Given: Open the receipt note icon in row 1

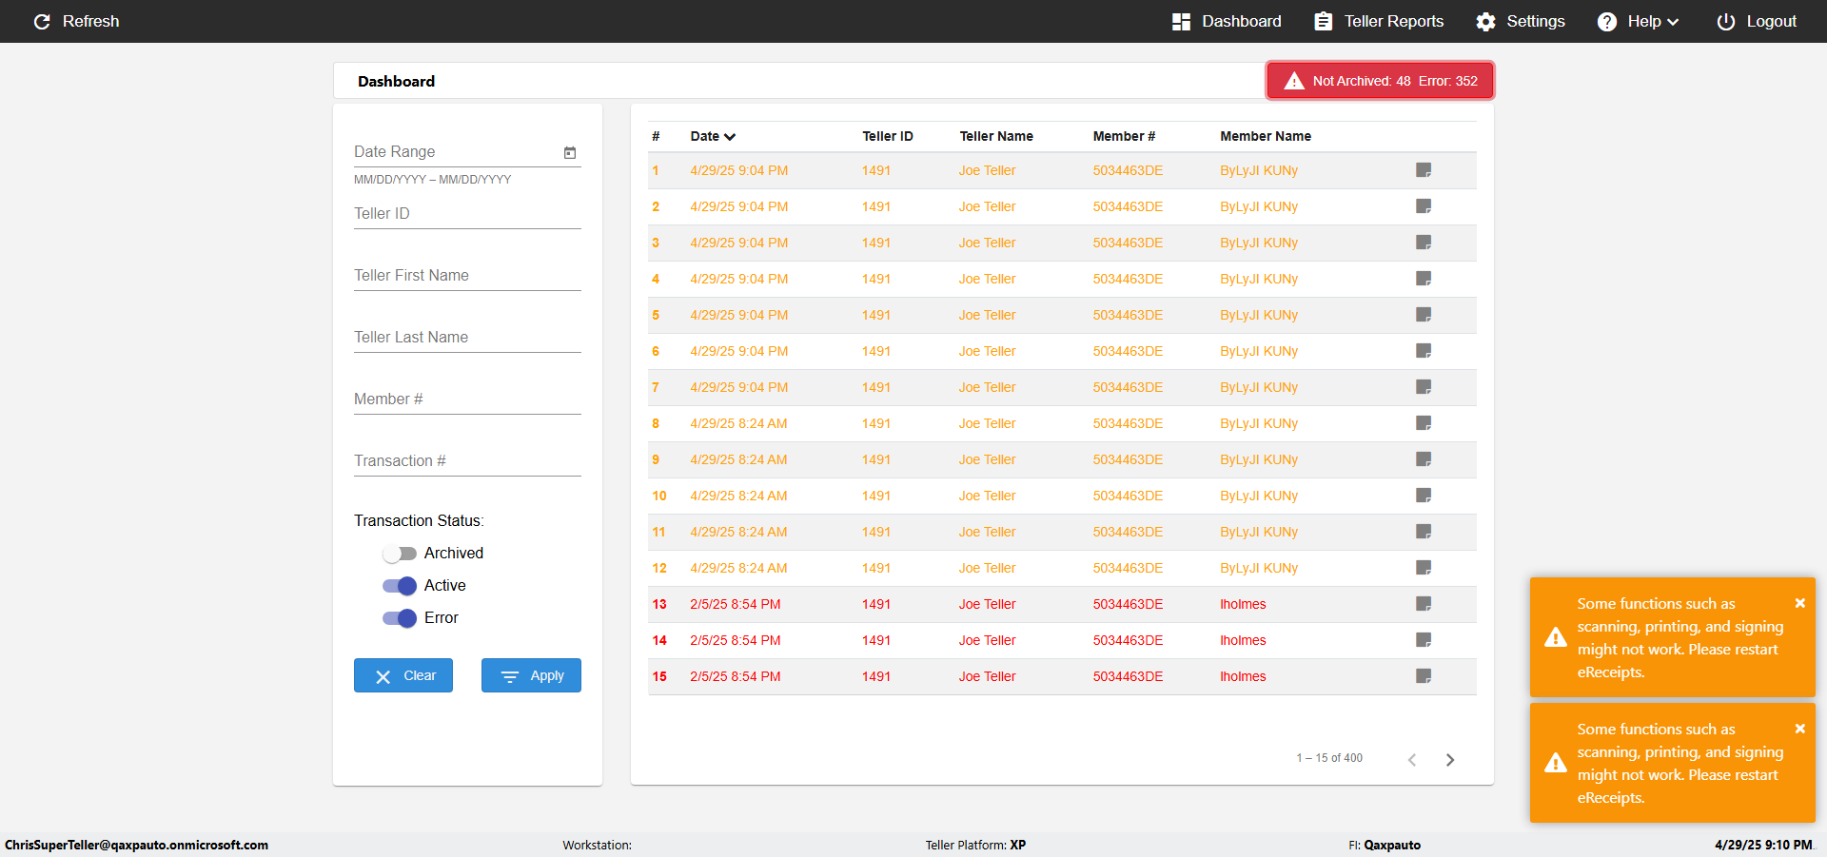Looking at the screenshot, I should [x=1424, y=170].
